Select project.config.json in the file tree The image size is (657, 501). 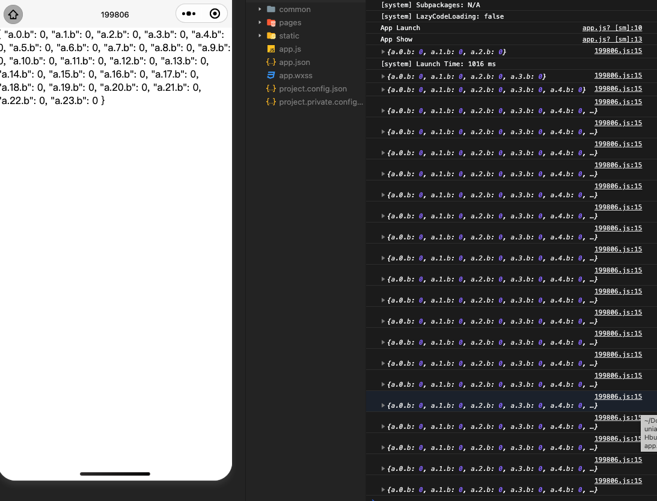click(x=313, y=88)
